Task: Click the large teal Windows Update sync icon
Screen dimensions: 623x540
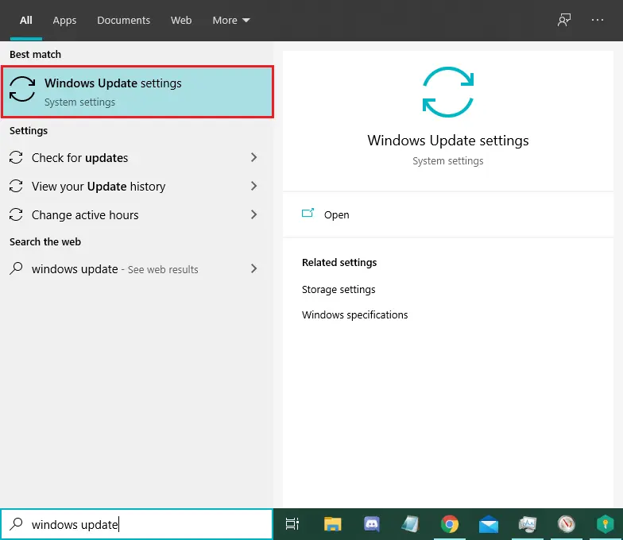Action: (x=448, y=92)
